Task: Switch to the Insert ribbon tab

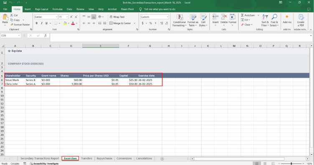Action: [28, 9]
